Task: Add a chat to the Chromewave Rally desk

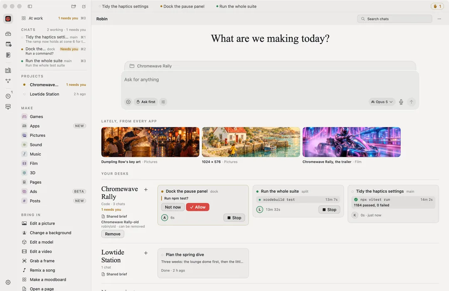Action: click(146, 189)
